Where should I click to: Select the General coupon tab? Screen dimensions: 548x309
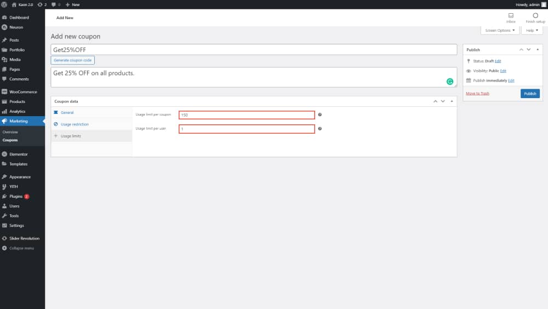pyautogui.click(x=67, y=112)
